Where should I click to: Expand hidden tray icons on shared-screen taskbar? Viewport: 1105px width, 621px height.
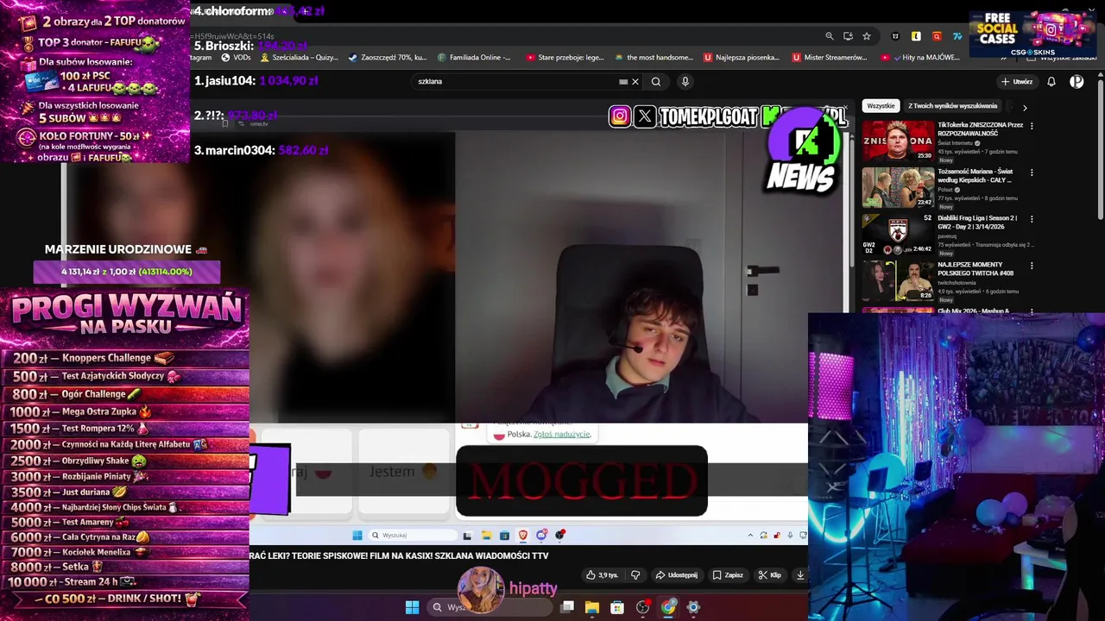point(750,536)
